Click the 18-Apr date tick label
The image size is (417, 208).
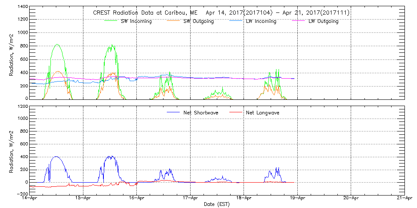point(244,198)
